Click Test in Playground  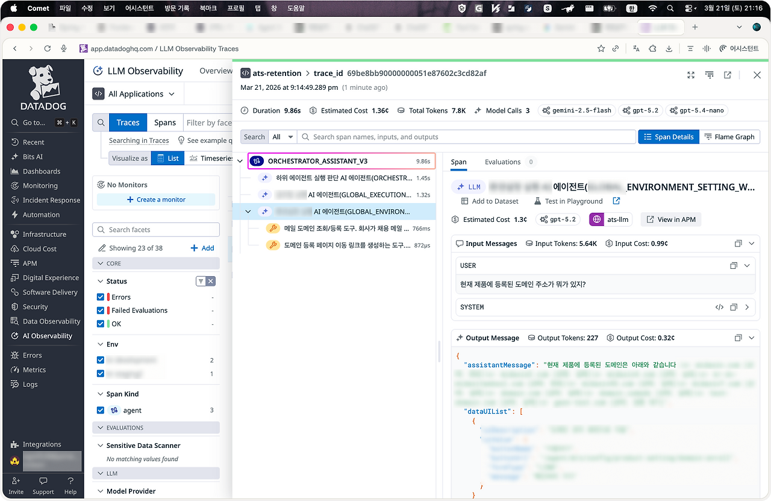coord(568,201)
